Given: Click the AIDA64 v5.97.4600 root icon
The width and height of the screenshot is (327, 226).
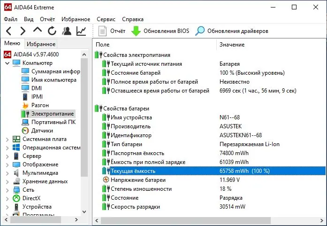Looking at the screenshot, I should tap(8, 55).
